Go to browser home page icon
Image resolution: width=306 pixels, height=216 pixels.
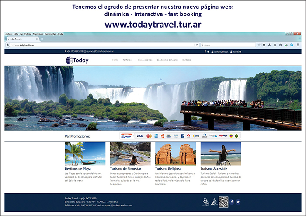275,45
